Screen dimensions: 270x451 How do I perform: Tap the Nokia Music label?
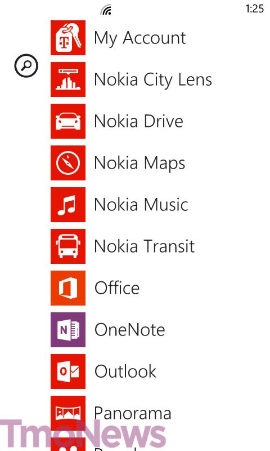(x=141, y=205)
